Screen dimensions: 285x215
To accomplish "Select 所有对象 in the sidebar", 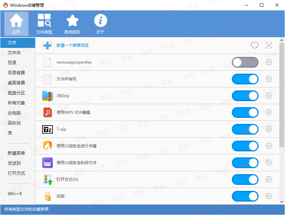I will [x=18, y=103].
